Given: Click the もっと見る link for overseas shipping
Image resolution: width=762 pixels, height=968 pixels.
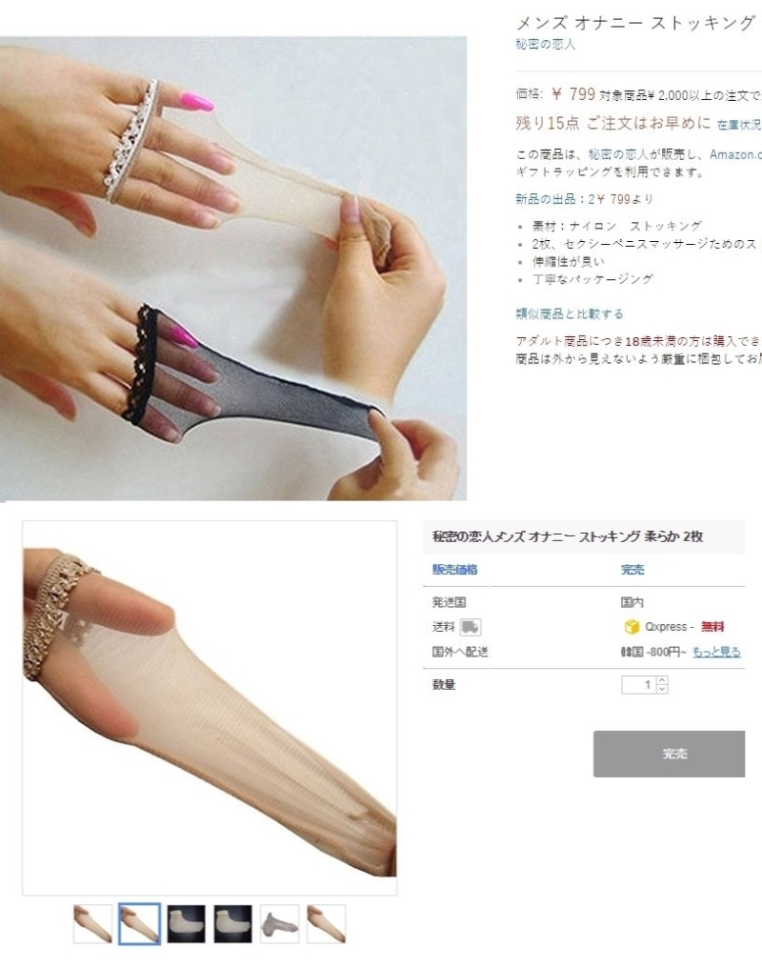Looking at the screenshot, I should click(x=716, y=652).
